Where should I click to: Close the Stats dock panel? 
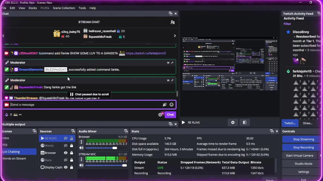coord(277,131)
